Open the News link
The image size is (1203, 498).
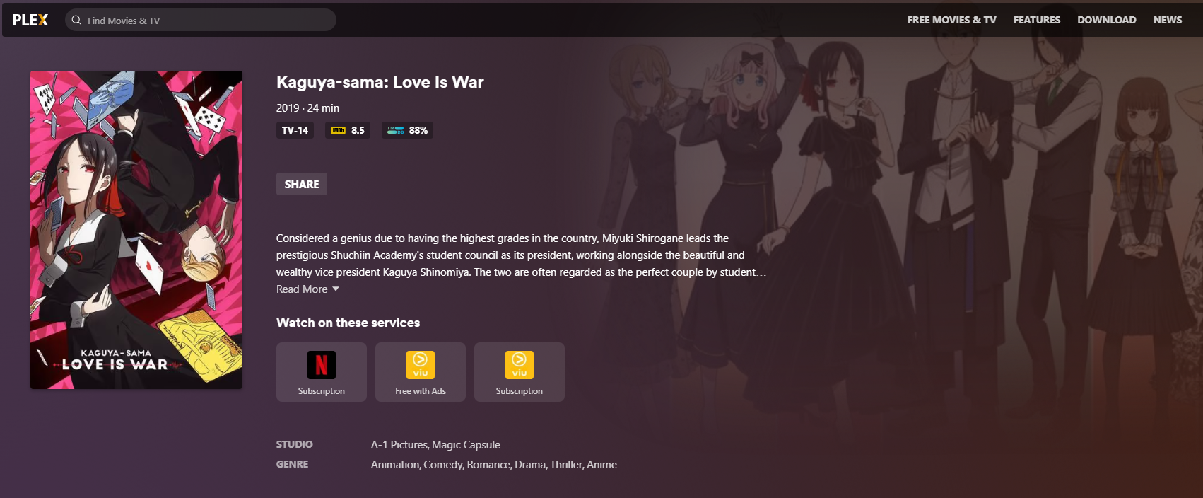pyautogui.click(x=1168, y=20)
